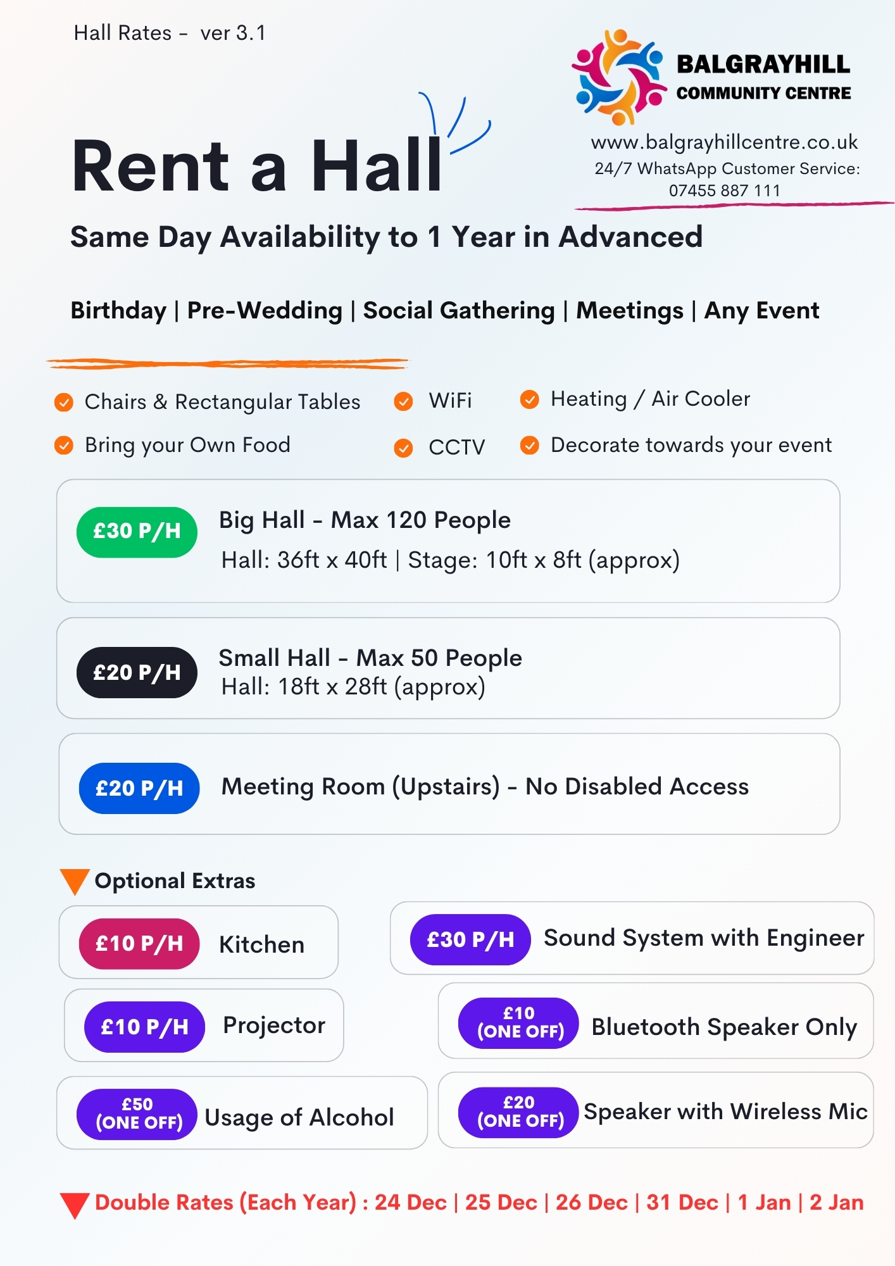Click the green £30 P/H Big Hall badge

pos(137,532)
